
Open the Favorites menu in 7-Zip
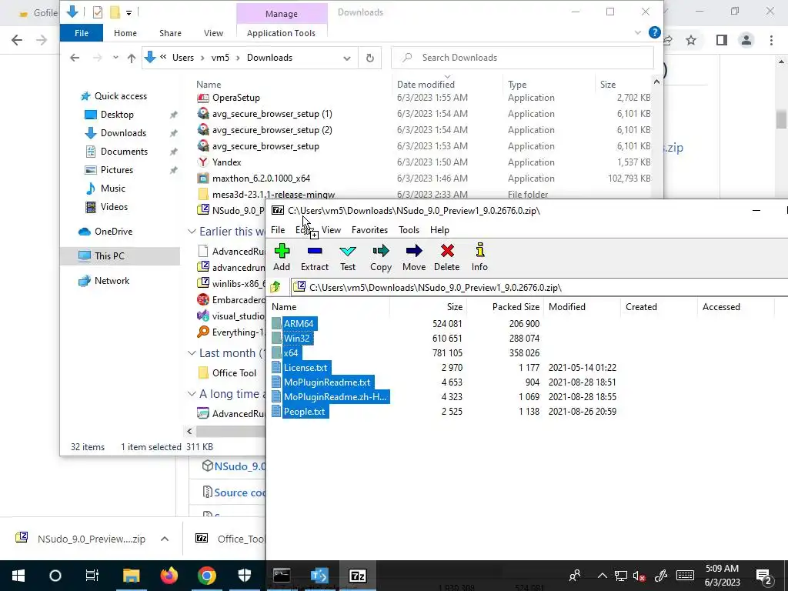pyautogui.click(x=369, y=229)
